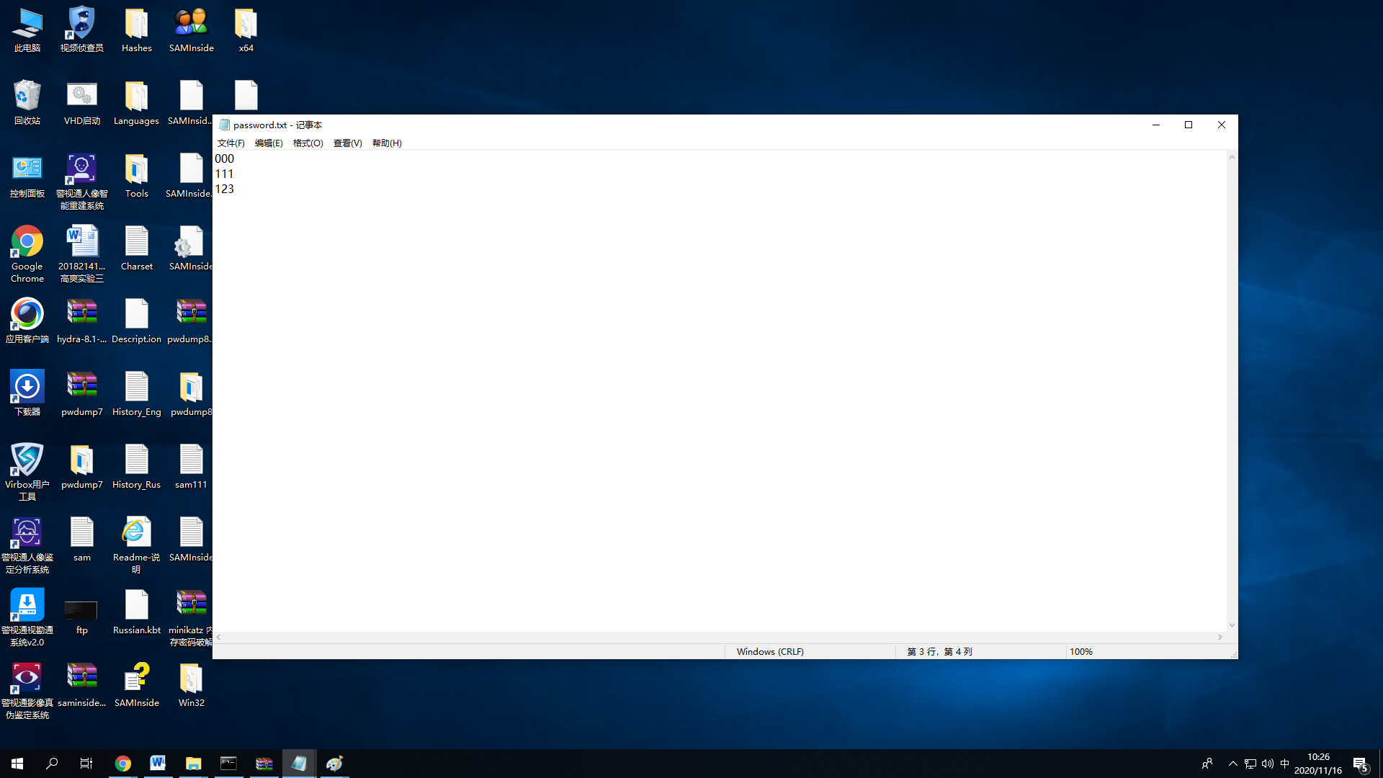The image size is (1383, 778).
Task: Show hidden system tray icons
Action: tap(1232, 764)
